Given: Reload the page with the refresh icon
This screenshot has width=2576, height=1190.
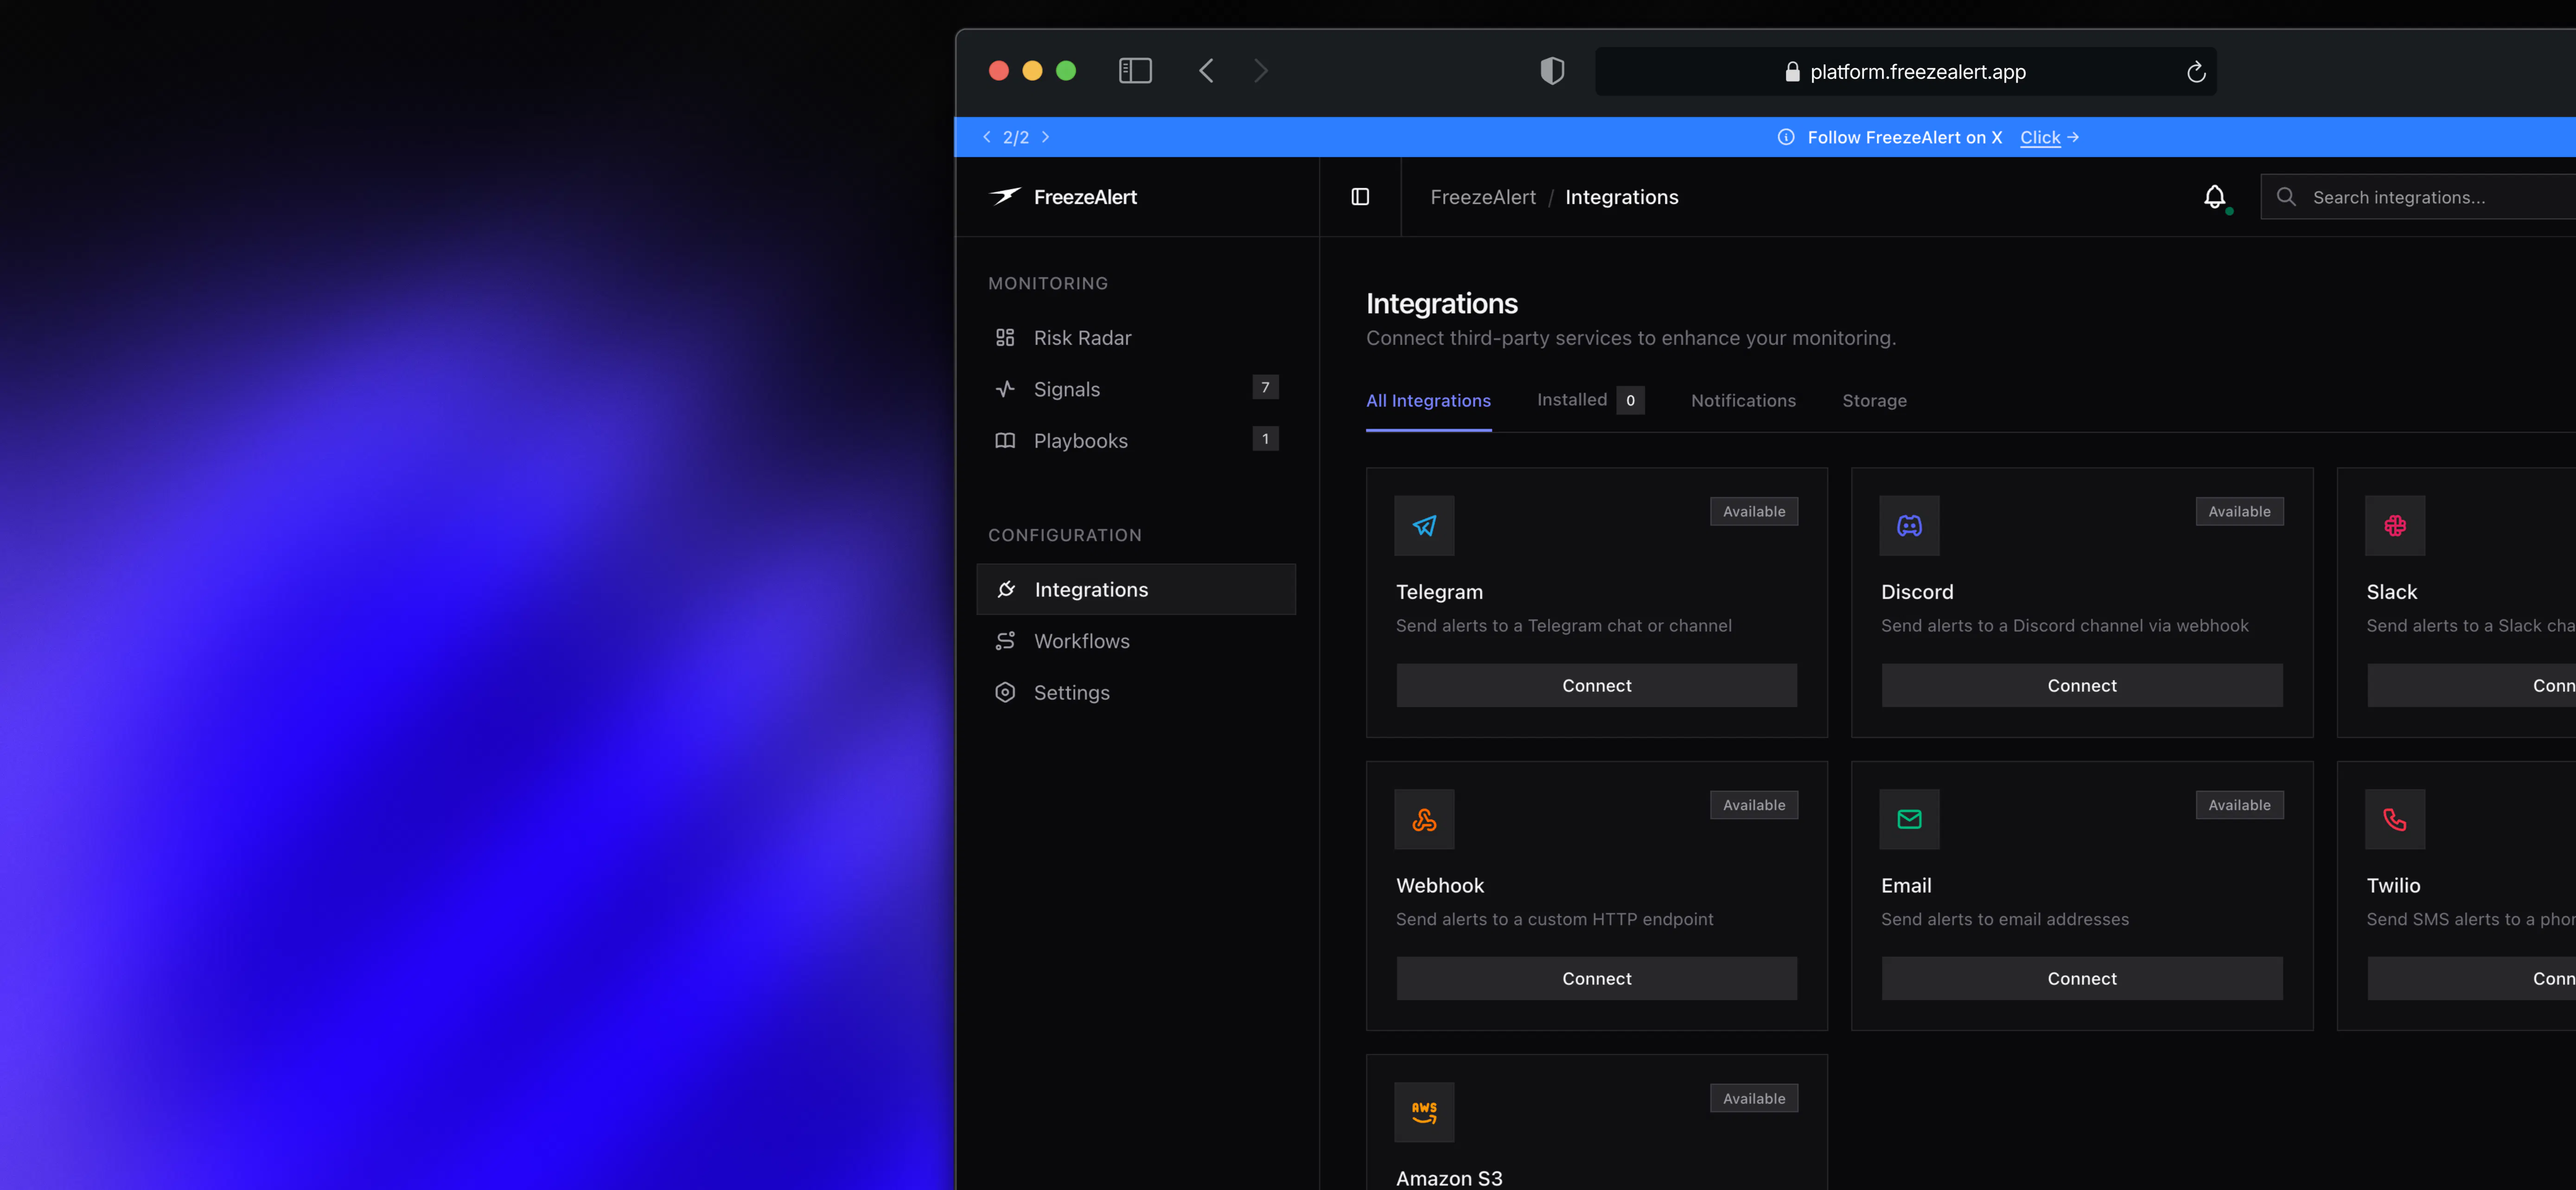Looking at the screenshot, I should 2195,72.
